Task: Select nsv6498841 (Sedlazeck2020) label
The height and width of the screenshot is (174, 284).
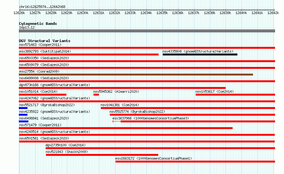Action: click(x=44, y=118)
